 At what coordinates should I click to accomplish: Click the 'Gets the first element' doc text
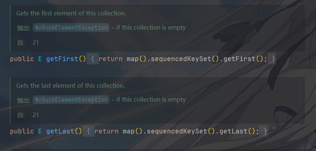71,13
